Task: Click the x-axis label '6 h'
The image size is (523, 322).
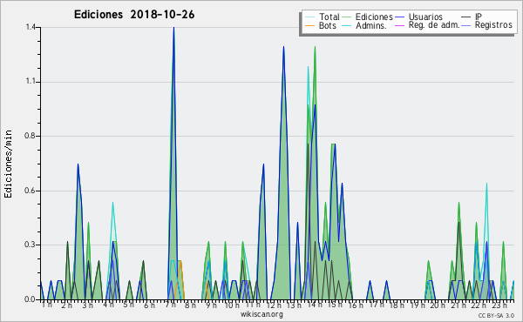Action: [x=149, y=305]
